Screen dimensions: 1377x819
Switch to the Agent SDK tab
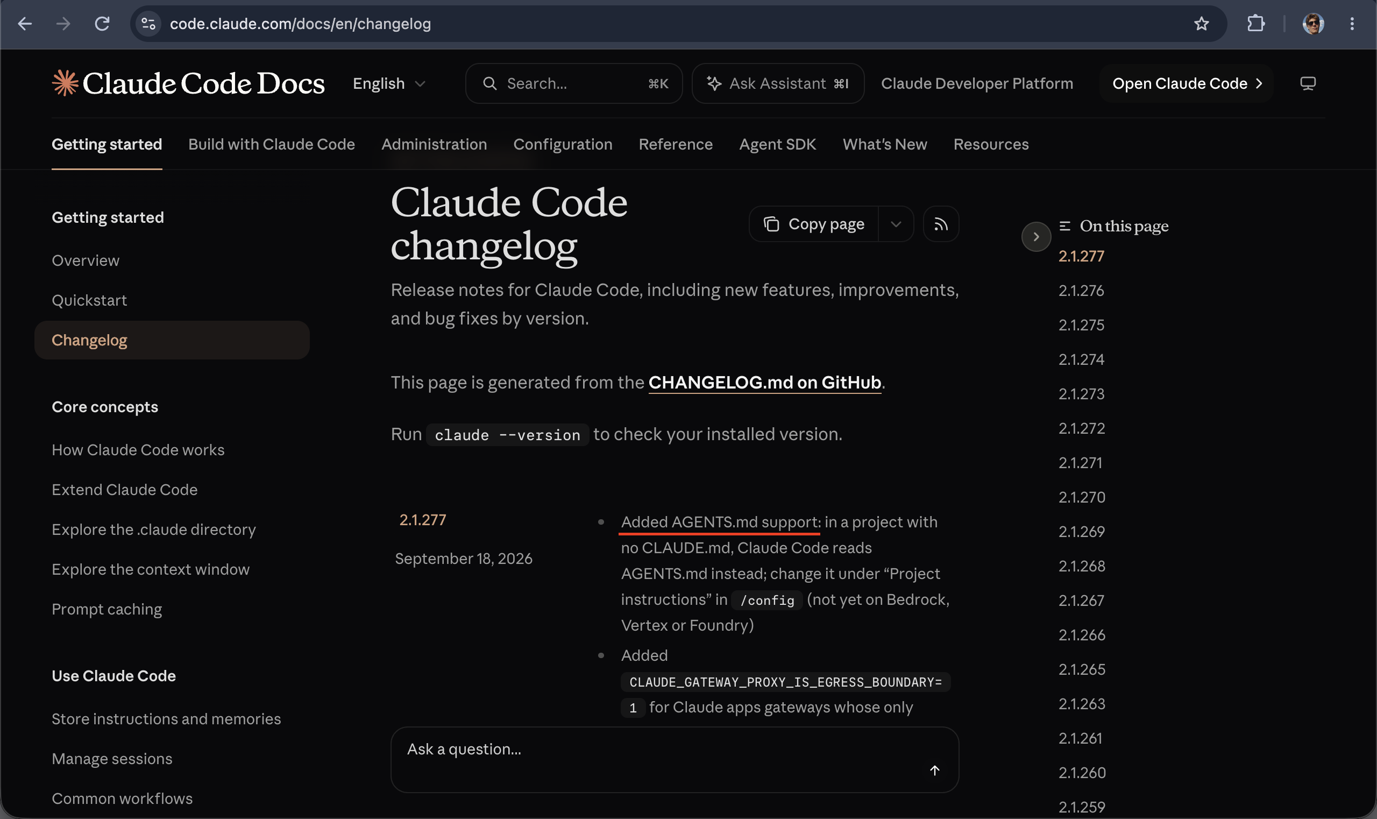[777, 144]
